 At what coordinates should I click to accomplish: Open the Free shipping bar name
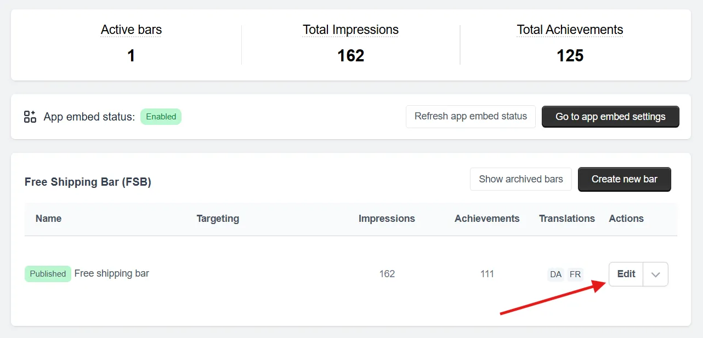(112, 273)
